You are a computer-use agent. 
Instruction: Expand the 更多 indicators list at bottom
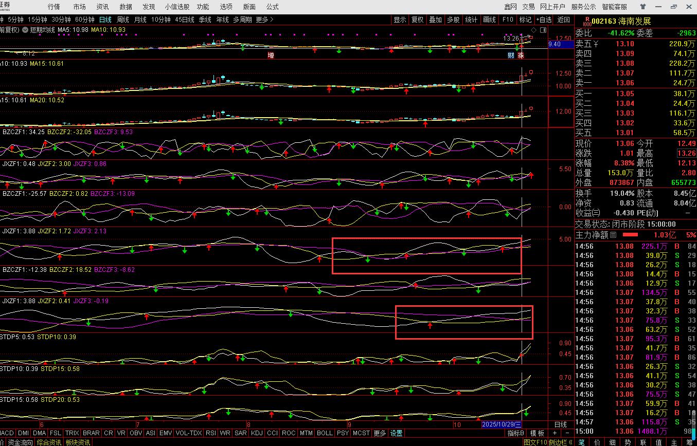380,433
